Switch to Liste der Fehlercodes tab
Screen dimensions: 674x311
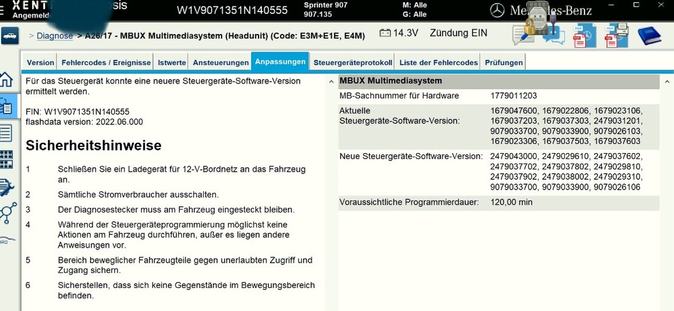point(439,63)
